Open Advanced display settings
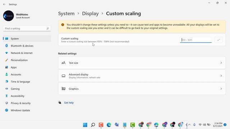Image resolution: width=230 pixels, height=129 pixels. [142, 76]
